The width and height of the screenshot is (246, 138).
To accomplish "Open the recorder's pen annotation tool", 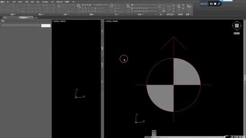I will tap(219, 4).
